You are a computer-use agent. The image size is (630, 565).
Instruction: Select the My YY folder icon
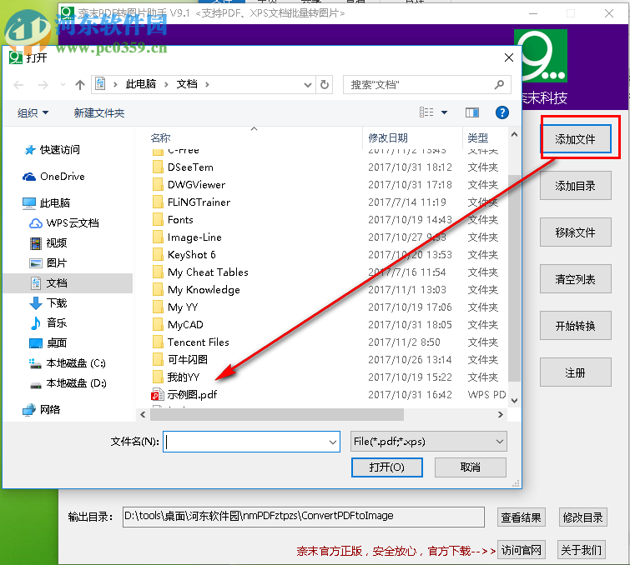coord(158,307)
